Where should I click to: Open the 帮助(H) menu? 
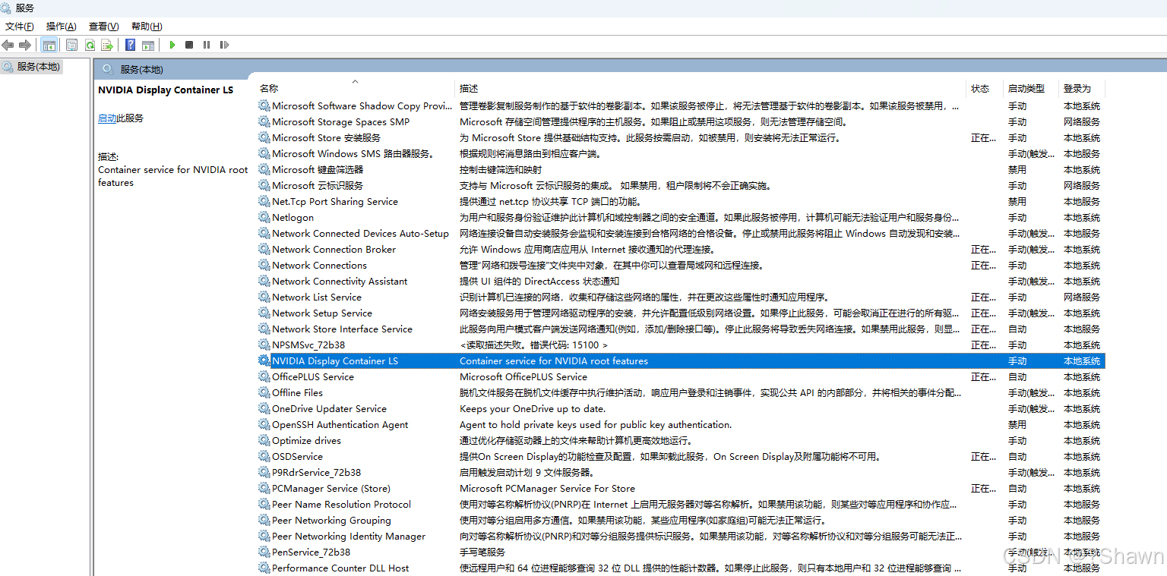[x=147, y=26]
